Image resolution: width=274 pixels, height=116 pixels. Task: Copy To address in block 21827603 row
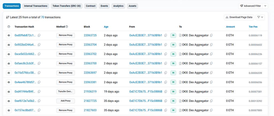(211, 110)
